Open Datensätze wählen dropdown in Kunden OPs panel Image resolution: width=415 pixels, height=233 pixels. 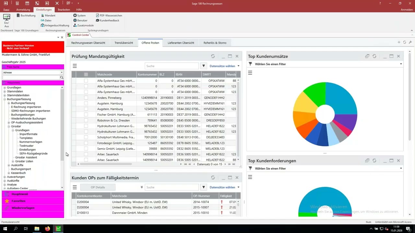[x=224, y=187]
